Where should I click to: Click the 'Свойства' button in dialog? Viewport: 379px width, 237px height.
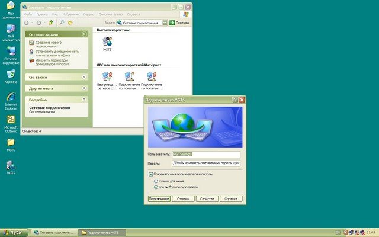[207, 199]
